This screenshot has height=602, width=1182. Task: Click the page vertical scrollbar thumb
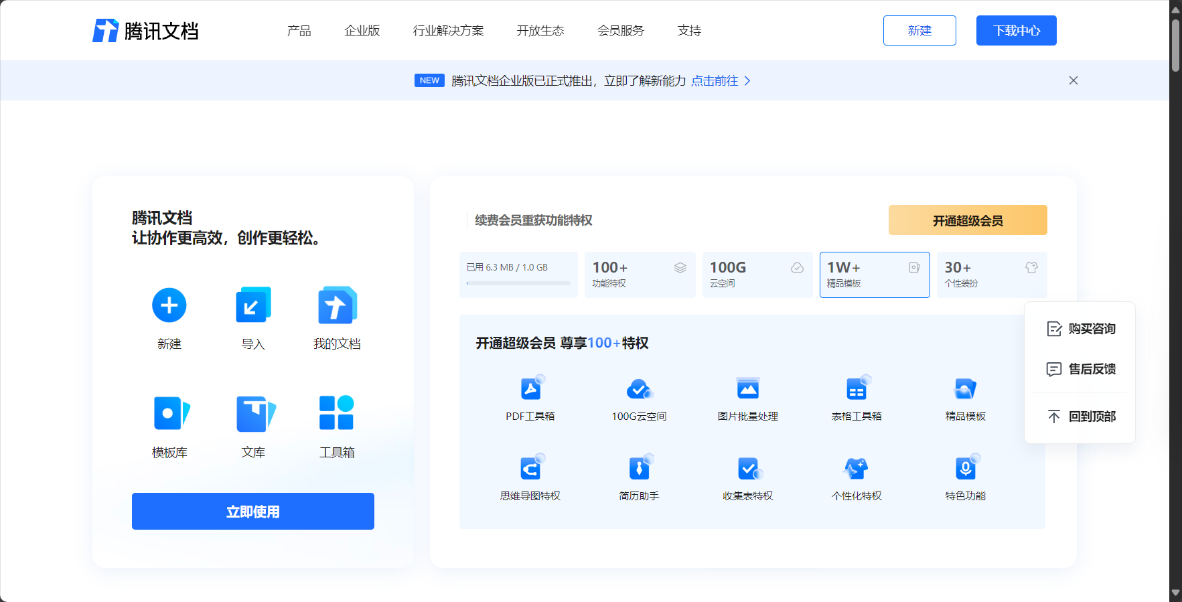[x=1175, y=45]
